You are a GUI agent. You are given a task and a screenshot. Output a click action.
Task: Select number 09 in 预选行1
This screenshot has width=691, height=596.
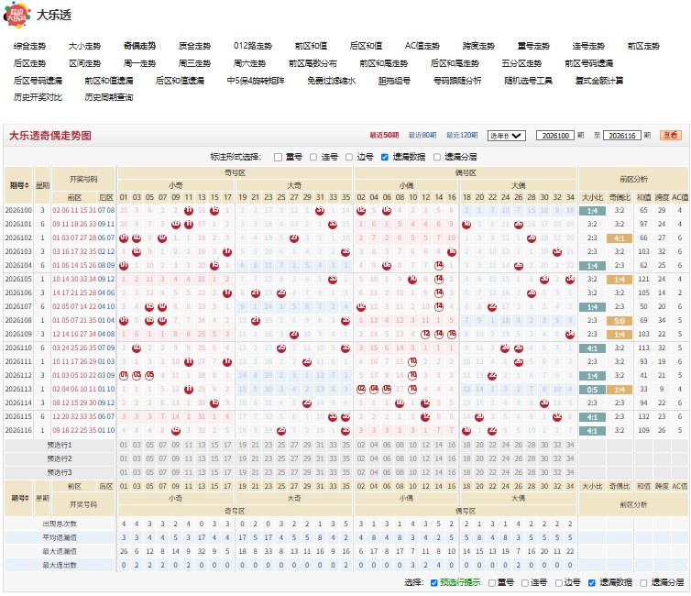pos(175,446)
